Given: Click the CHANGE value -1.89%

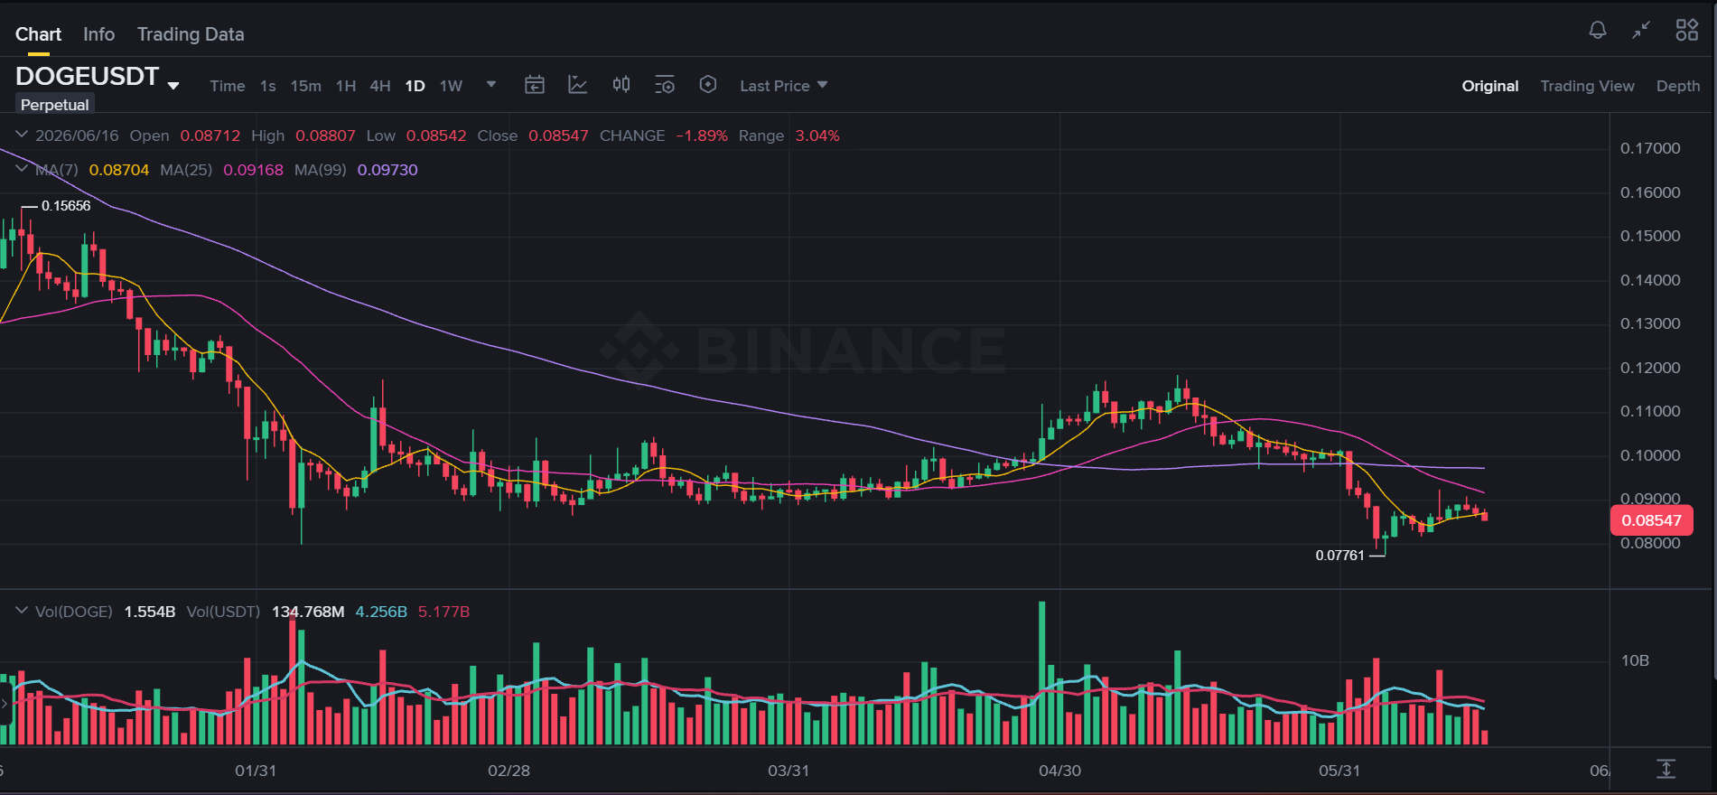Looking at the screenshot, I should 702,136.
